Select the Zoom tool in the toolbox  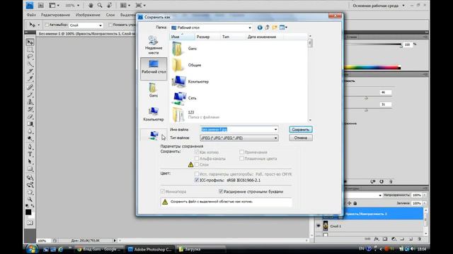(x=30, y=199)
